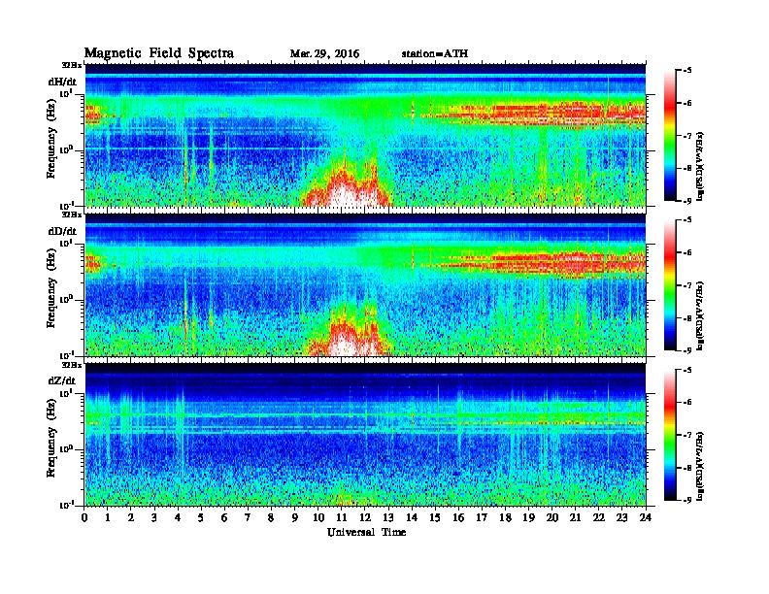Click the color scale bar beside dD/dt
This screenshot has height=594, width=769.
coord(670,285)
